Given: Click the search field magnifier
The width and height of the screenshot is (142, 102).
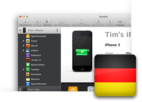Looking at the screenshot, I should [x=128, y=22].
